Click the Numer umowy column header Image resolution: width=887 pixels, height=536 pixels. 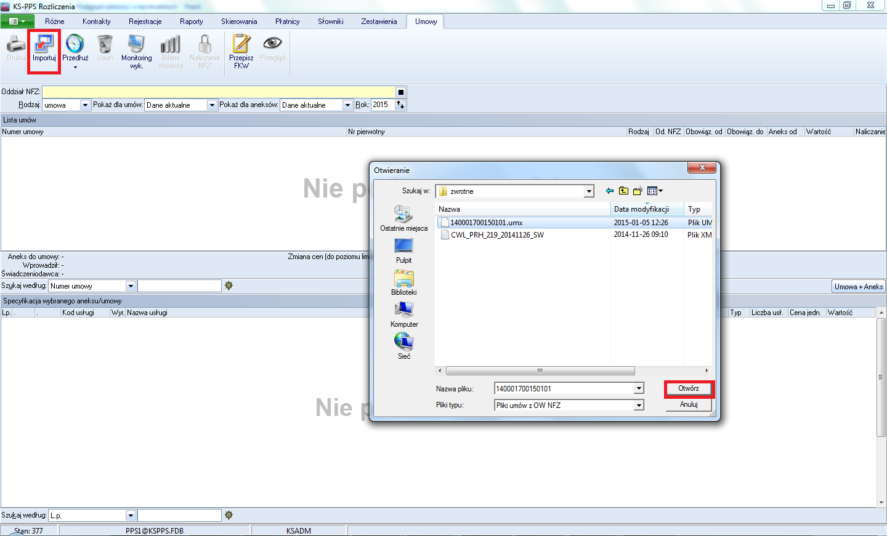tap(173, 132)
